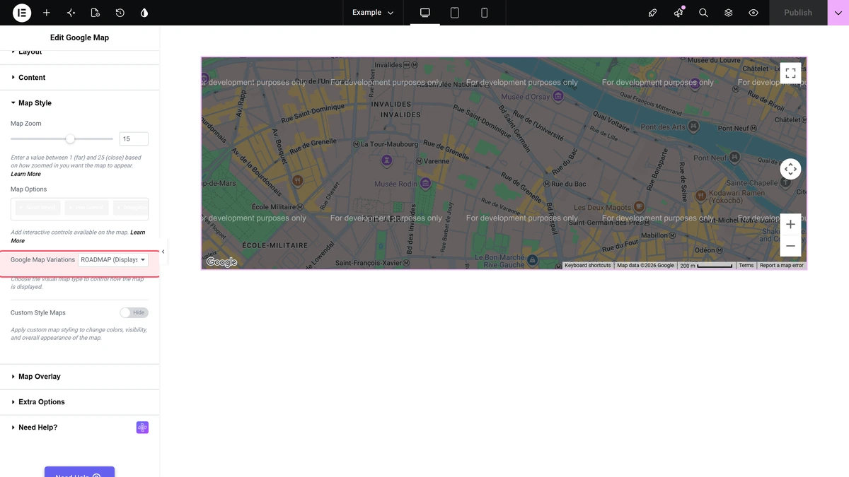Click the eye Preview Changes icon
Image resolution: width=849 pixels, height=477 pixels.
pyautogui.click(x=753, y=13)
